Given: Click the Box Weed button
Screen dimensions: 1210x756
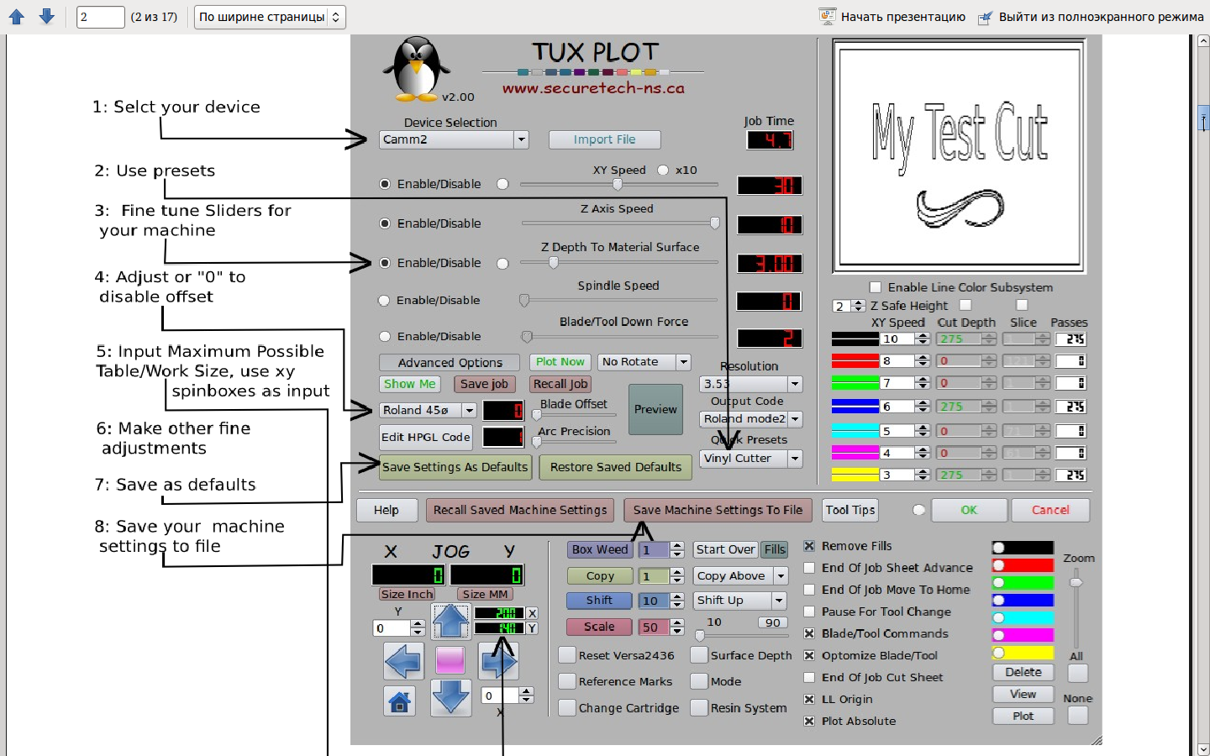Looking at the screenshot, I should tap(600, 549).
